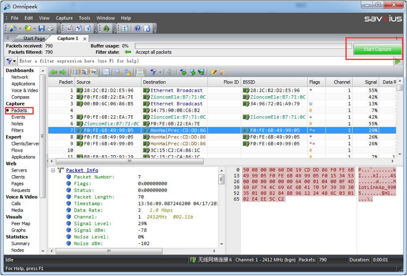Open the Tools menu

click(x=84, y=18)
